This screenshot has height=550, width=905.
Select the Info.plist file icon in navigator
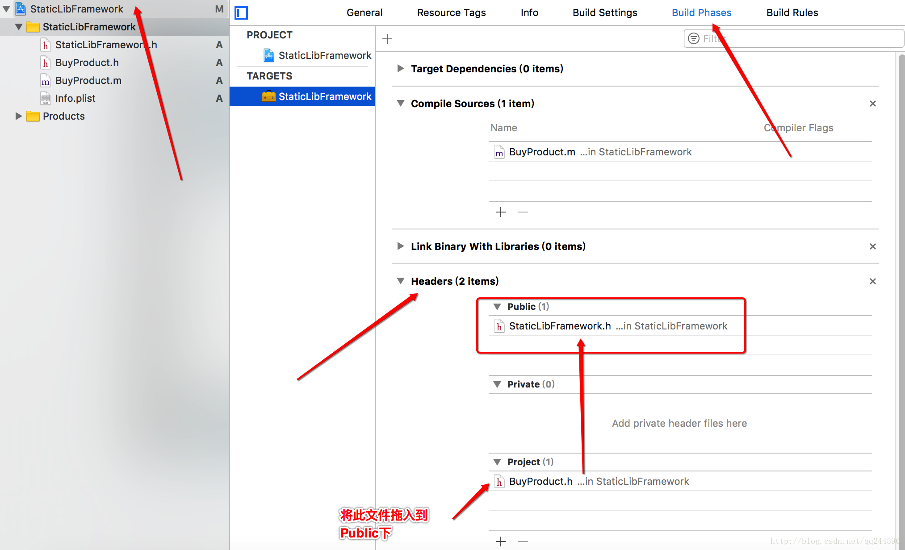pos(45,98)
